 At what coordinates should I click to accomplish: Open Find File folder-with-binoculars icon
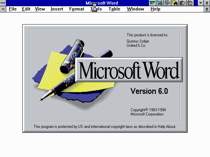(x=175, y=3)
